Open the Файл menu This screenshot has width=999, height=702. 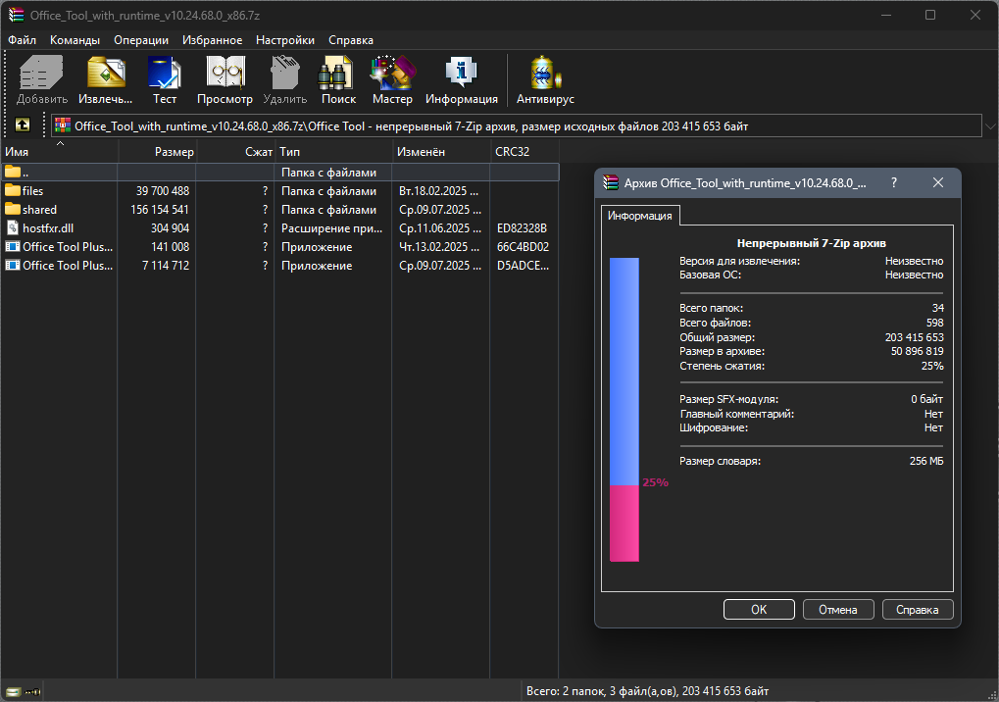pyautogui.click(x=22, y=39)
